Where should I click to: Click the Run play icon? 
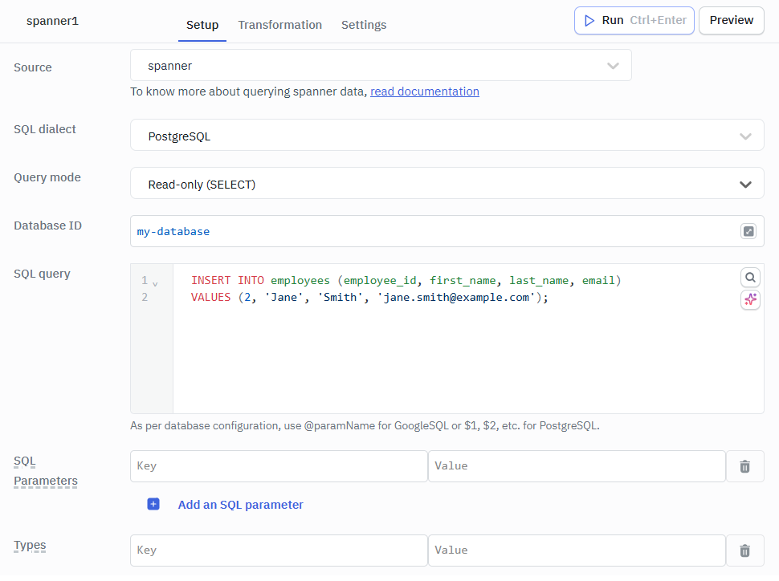tap(589, 20)
